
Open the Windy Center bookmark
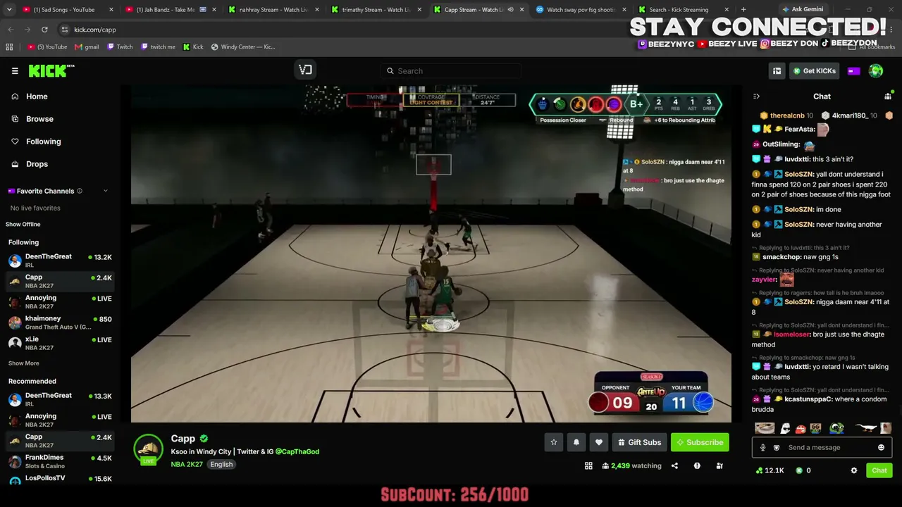[242, 47]
